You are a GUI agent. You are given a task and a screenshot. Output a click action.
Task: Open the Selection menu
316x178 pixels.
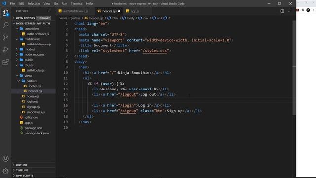click(34, 3)
